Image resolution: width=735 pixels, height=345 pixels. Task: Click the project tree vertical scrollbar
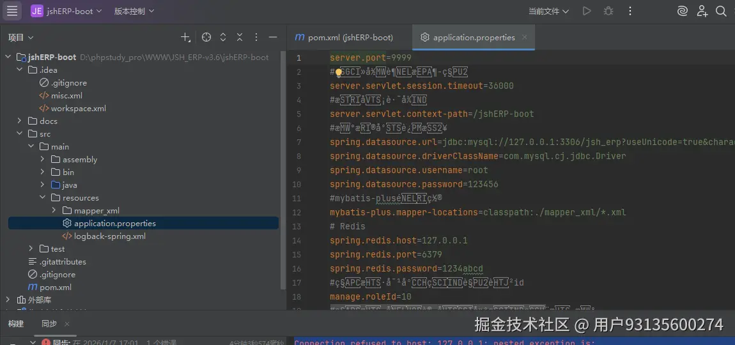tap(282, 169)
